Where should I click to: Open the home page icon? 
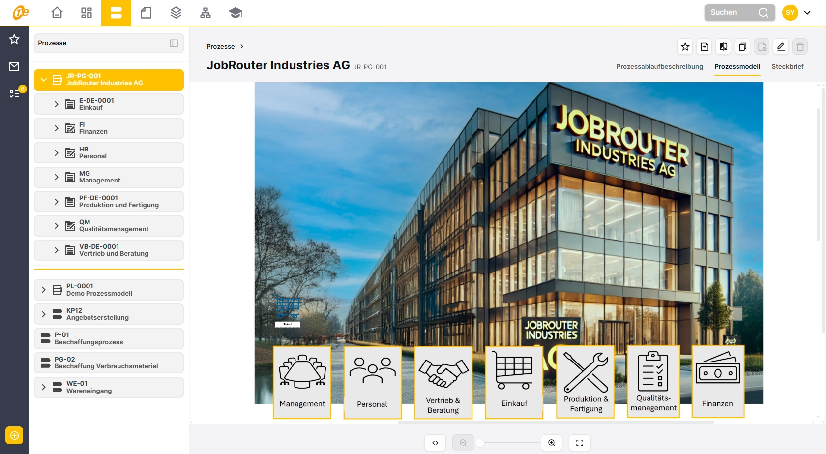coord(57,13)
